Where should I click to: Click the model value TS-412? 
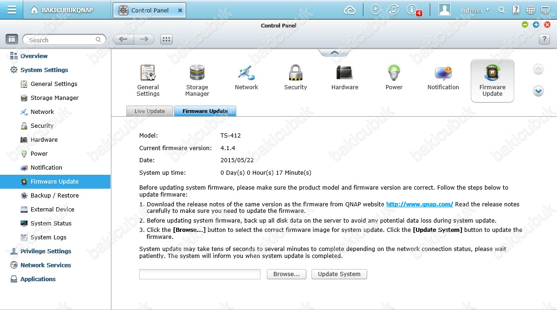pos(231,136)
